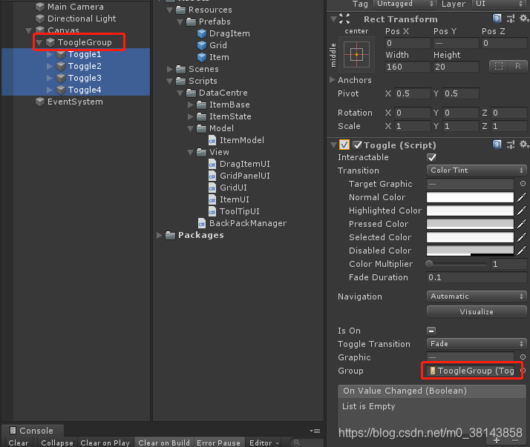This screenshot has height=447, width=530.
Task: Select the ToolTipUI script
Action: (234, 211)
